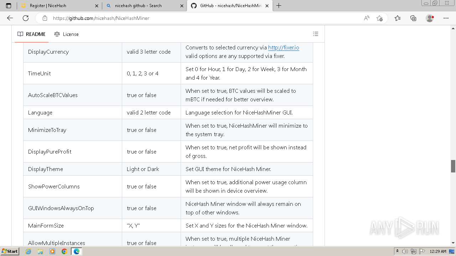Launch Chrome from the taskbar
The width and height of the screenshot is (456, 256).
point(64,251)
